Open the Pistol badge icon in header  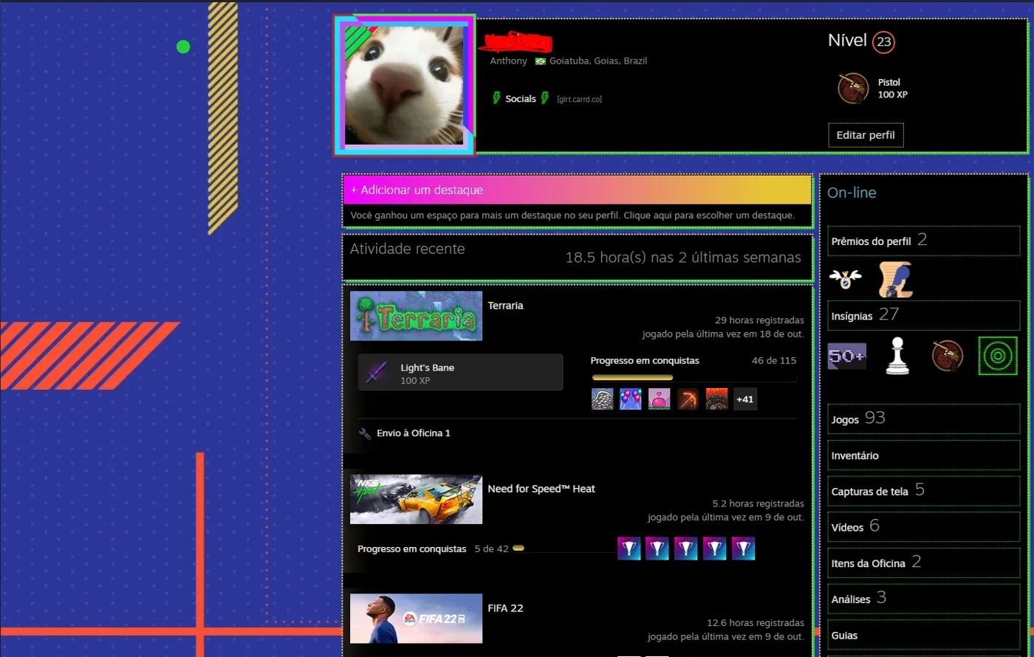tap(853, 89)
